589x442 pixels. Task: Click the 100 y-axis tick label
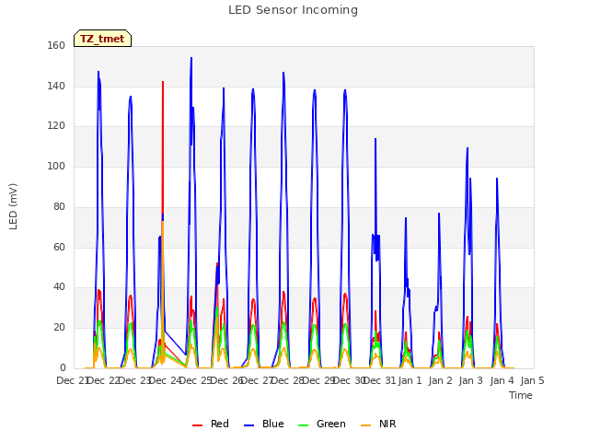56,166
